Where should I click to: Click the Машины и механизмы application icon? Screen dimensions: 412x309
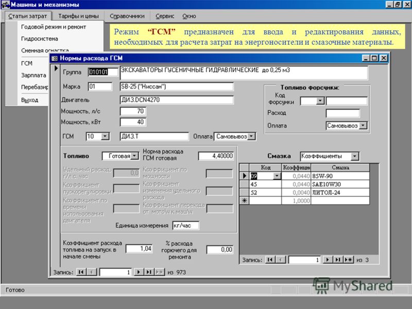[5, 5]
